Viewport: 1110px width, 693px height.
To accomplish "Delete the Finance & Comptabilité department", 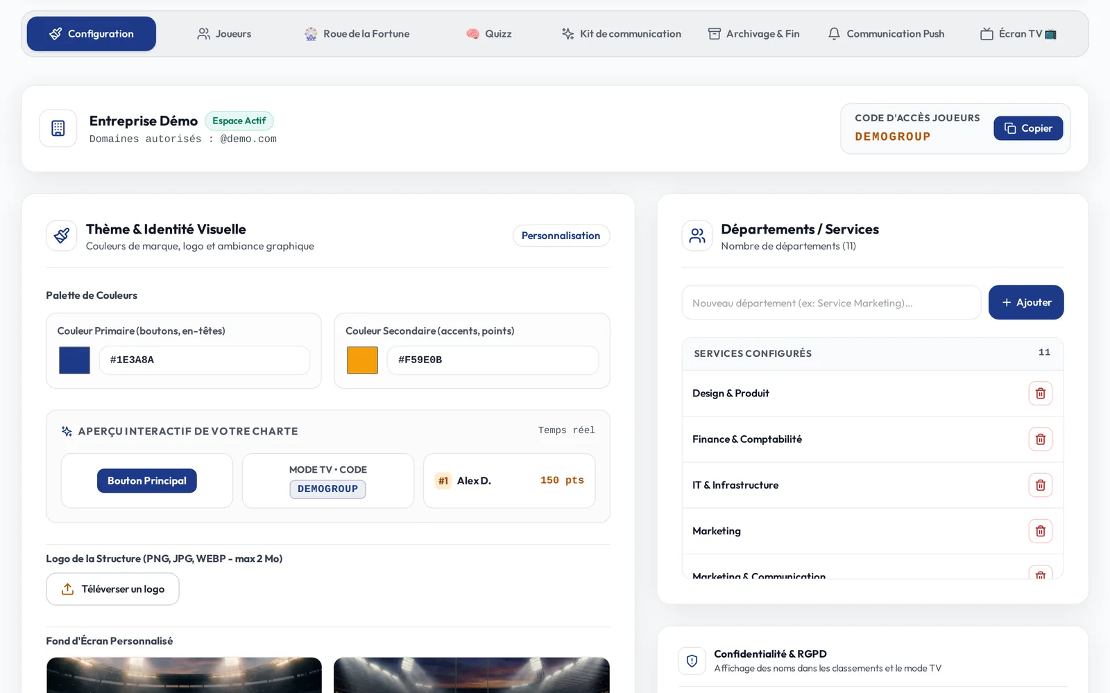I will point(1040,439).
